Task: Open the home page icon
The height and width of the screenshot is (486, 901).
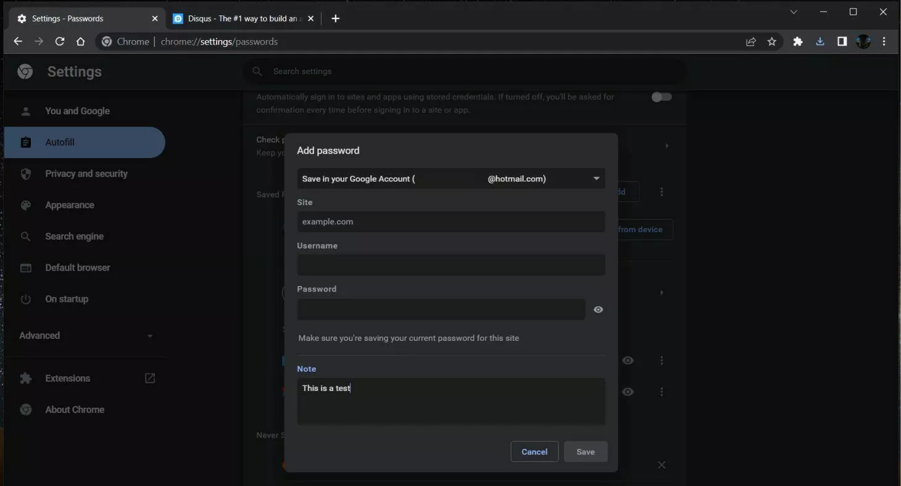Action: (80, 41)
